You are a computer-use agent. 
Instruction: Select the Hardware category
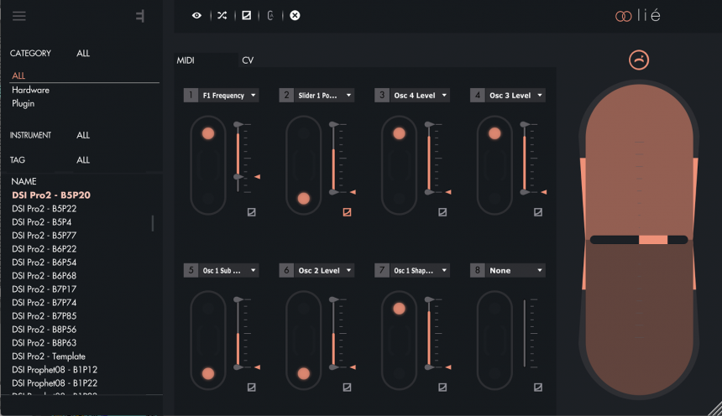pyautogui.click(x=30, y=91)
